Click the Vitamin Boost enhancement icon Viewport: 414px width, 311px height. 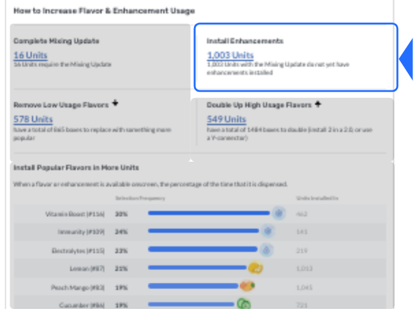[279, 213]
